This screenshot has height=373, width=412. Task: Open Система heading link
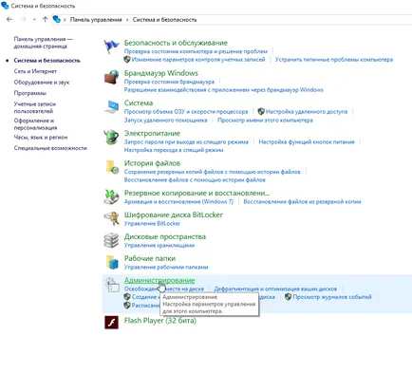[139, 103]
